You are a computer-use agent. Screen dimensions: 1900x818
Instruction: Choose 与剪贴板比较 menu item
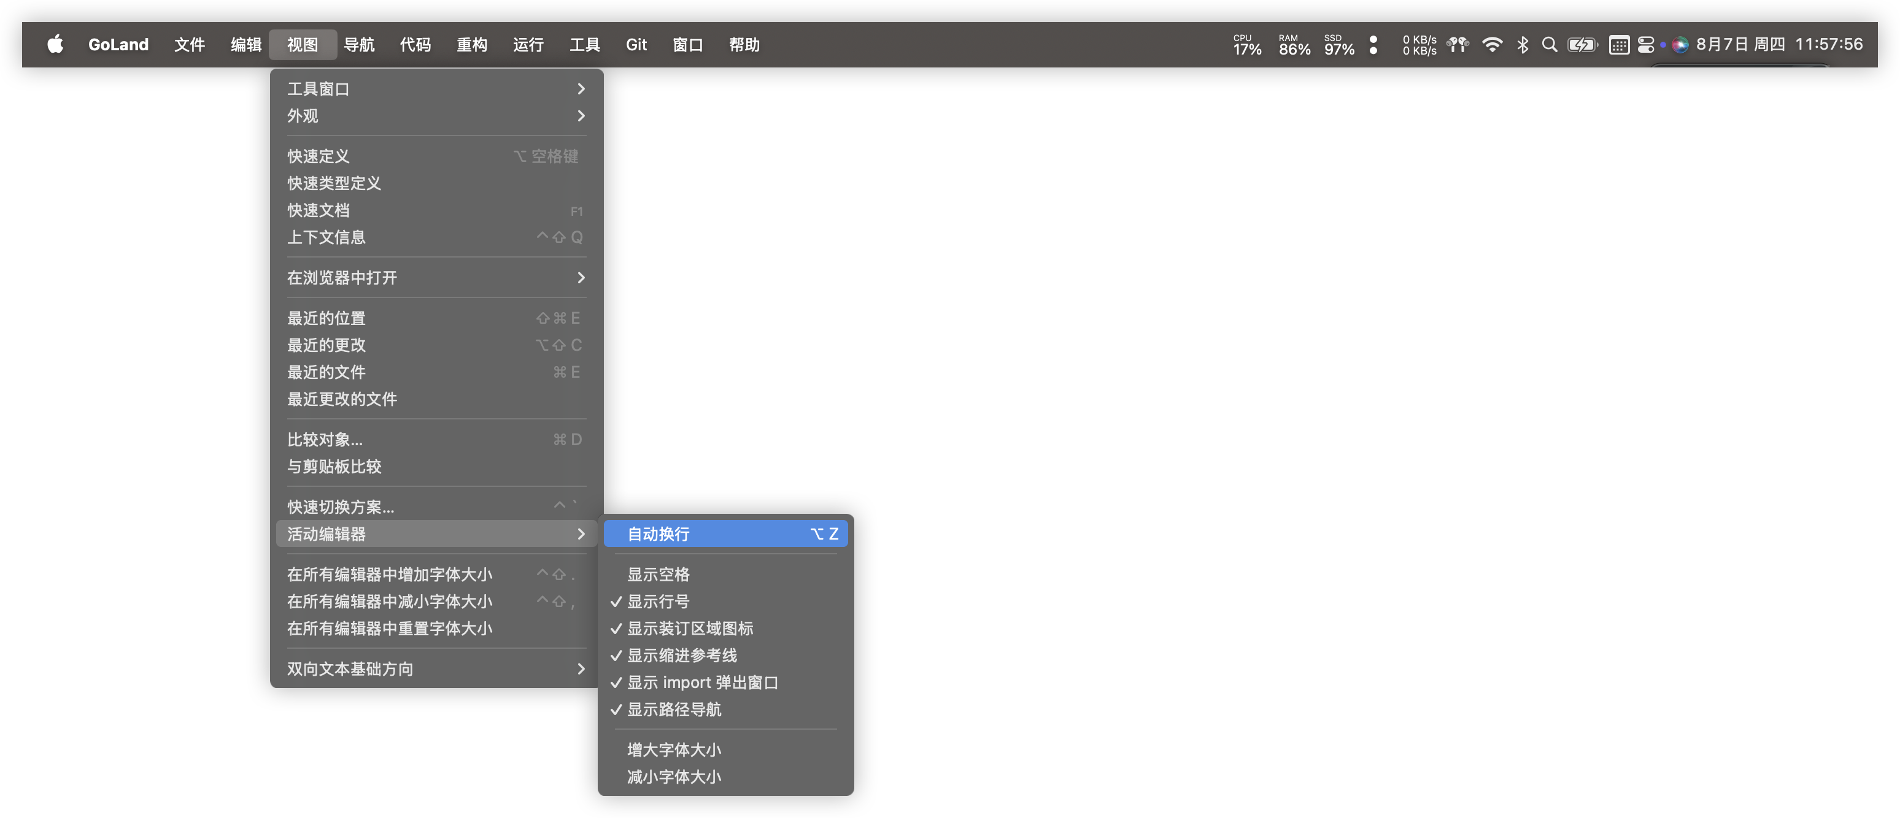[436, 467]
